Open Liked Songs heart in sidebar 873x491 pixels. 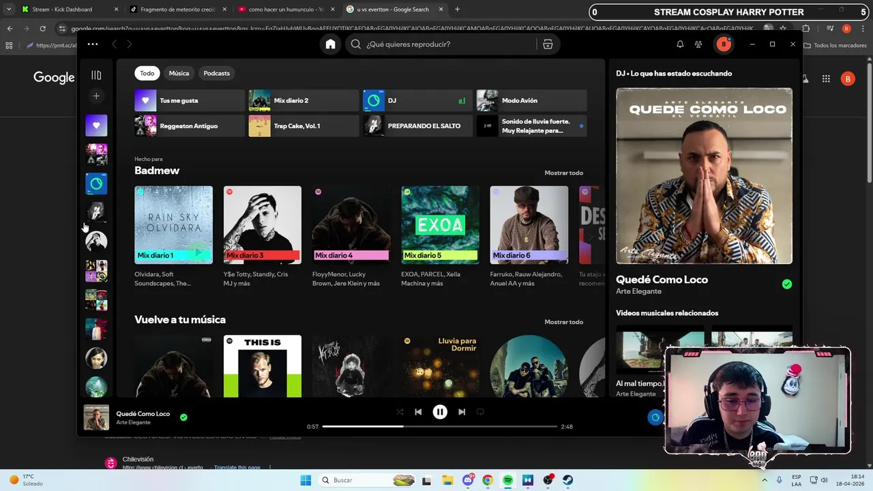tap(96, 125)
